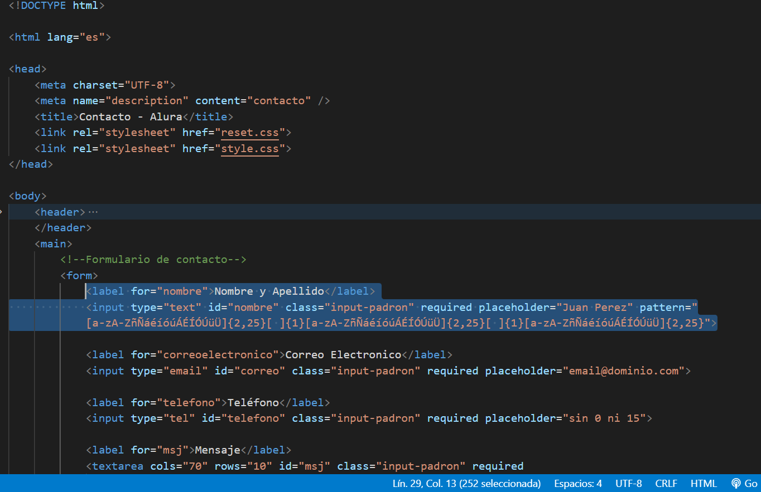The height and width of the screenshot is (492, 761).
Task: Click the placeholder "Juan Perez" value
Action: coord(594,307)
